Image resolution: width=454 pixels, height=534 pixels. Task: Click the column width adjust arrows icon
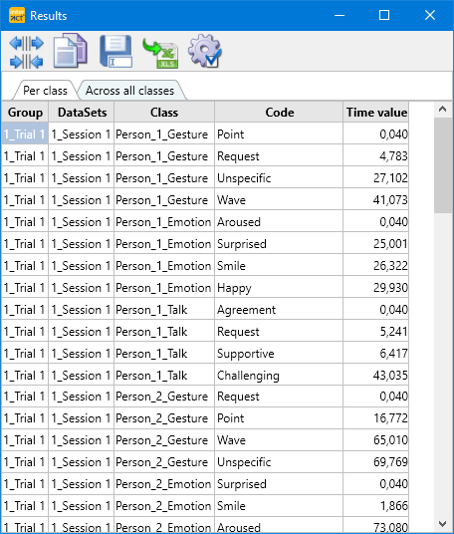click(26, 52)
